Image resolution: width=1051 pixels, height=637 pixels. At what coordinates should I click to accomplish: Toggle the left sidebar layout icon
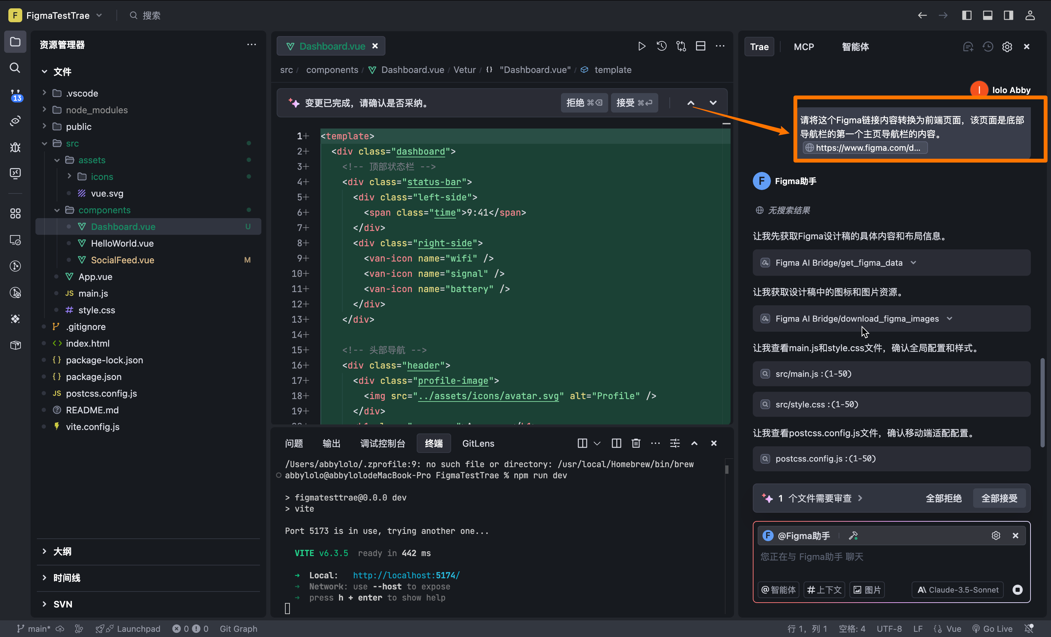click(967, 15)
